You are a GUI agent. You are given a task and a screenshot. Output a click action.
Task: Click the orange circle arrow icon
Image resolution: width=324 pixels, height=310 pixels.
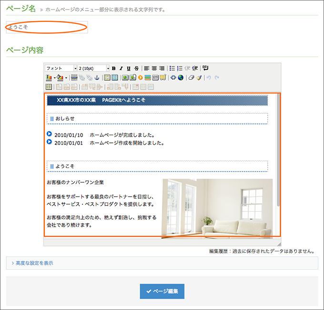(x=140, y=78)
